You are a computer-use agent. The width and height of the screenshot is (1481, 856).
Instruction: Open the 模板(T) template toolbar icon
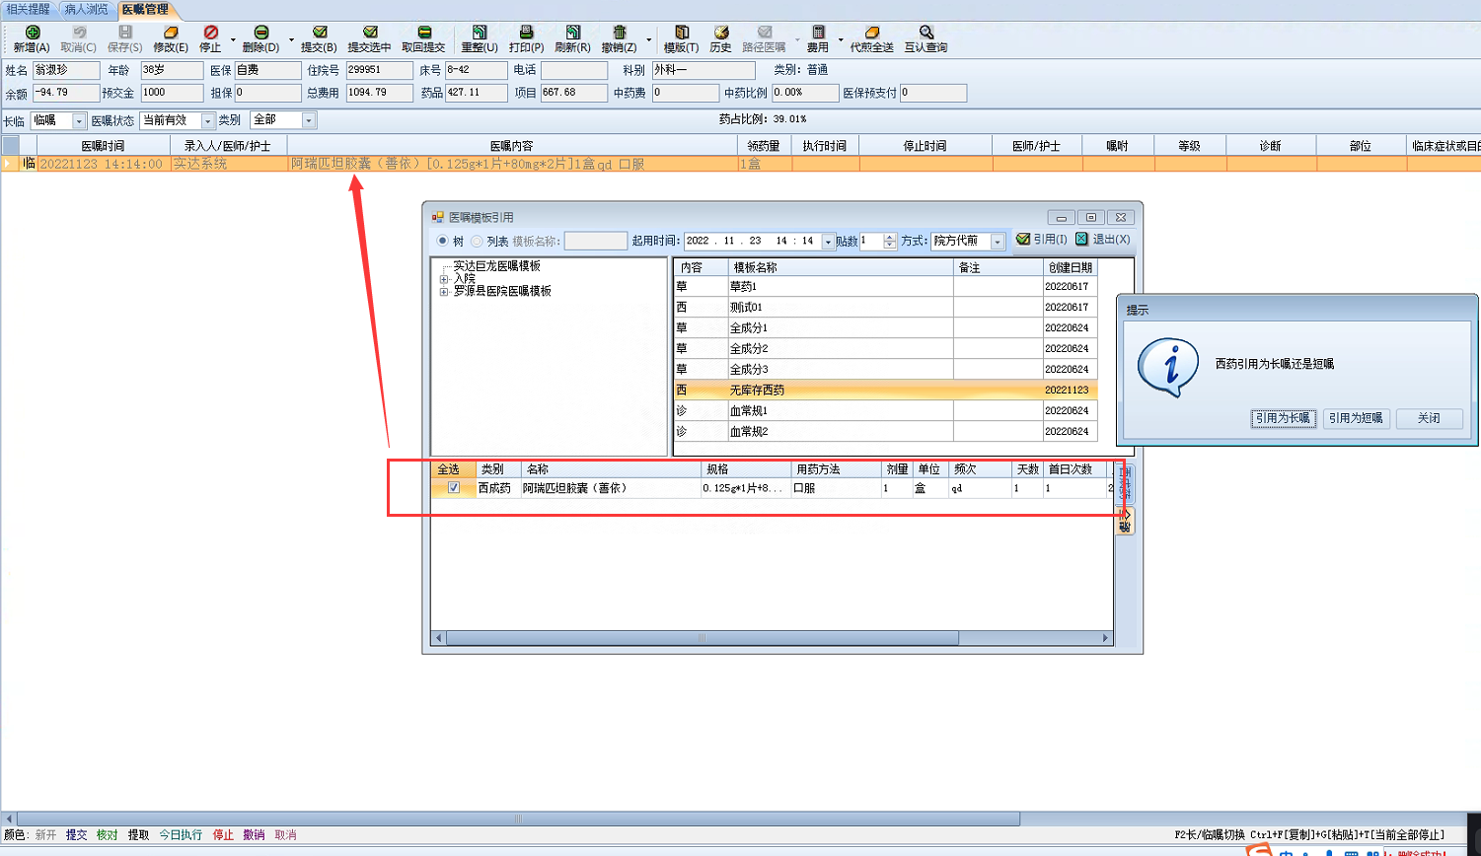coord(681,33)
